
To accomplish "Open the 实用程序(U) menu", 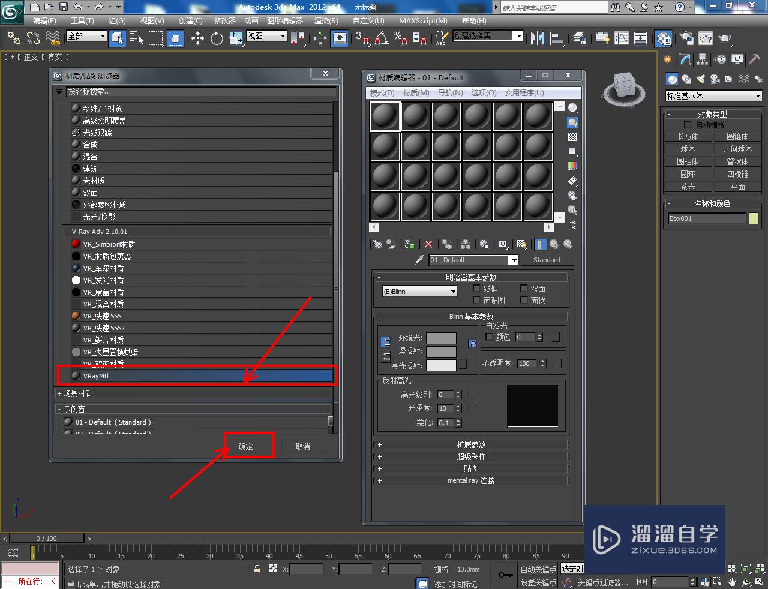I will tap(524, 92).
